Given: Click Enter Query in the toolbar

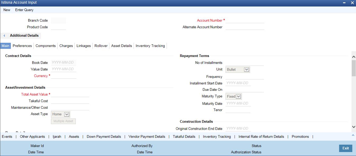Looking at the screenshot, I should (24, 10).
